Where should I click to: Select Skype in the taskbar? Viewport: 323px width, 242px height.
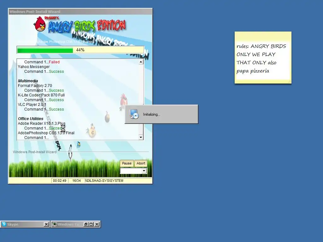pyautogui.click(x=23, y=224)
